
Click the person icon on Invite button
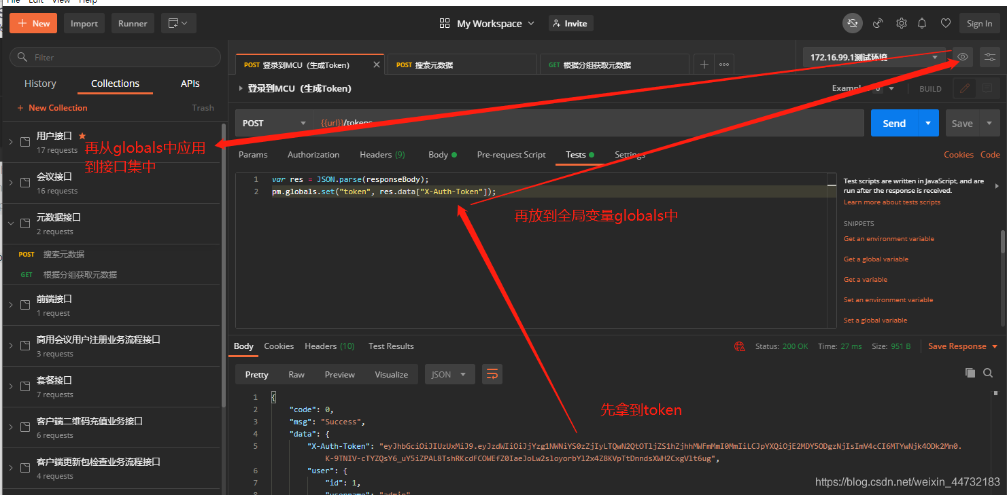tap(556, 24)
